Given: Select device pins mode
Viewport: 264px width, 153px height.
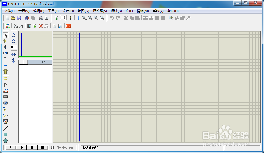Looking at the screenshot, I should pyautogui.click(x=6, y=85).
